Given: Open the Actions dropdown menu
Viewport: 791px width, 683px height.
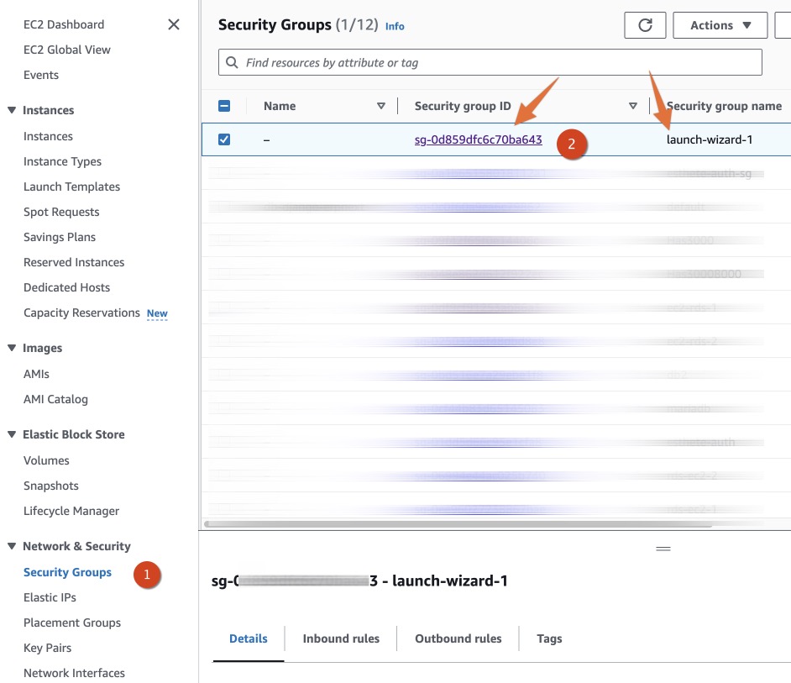Looking at the screenshot, I should [x=719, y=25].
